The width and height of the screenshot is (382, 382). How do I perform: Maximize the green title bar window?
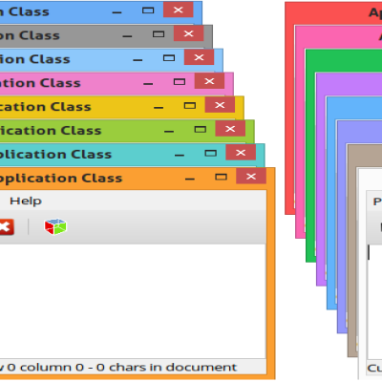[x=201, y=129]
